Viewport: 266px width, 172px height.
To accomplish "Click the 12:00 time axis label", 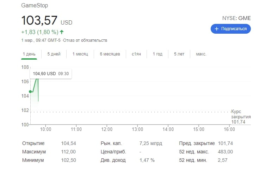I will click(x=107, y=129).
